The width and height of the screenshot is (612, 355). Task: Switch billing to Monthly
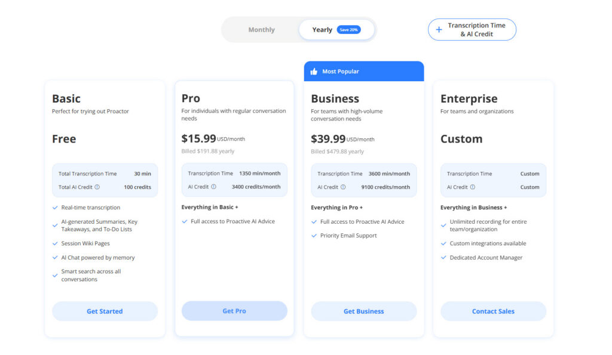pos(262,29)
